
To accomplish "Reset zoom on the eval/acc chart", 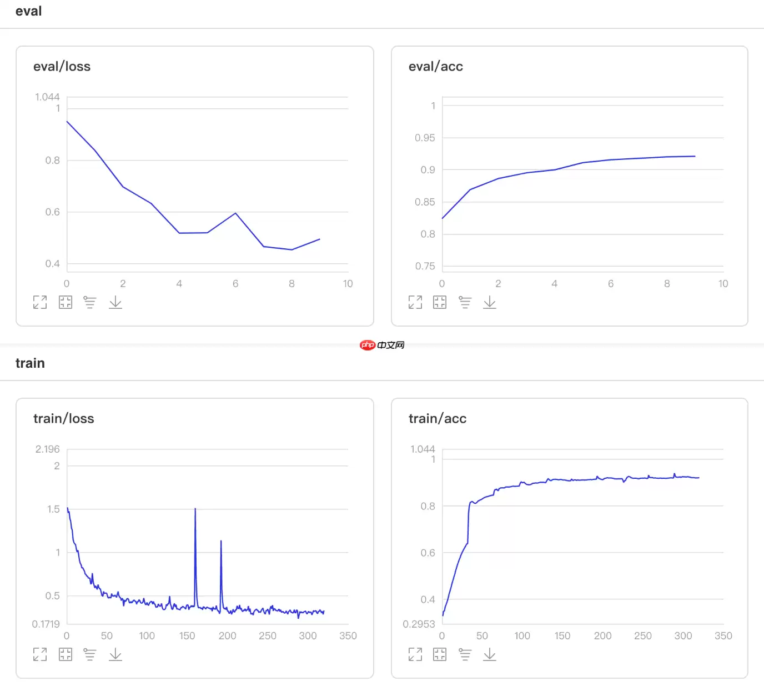I will click(x=440, y=302).
